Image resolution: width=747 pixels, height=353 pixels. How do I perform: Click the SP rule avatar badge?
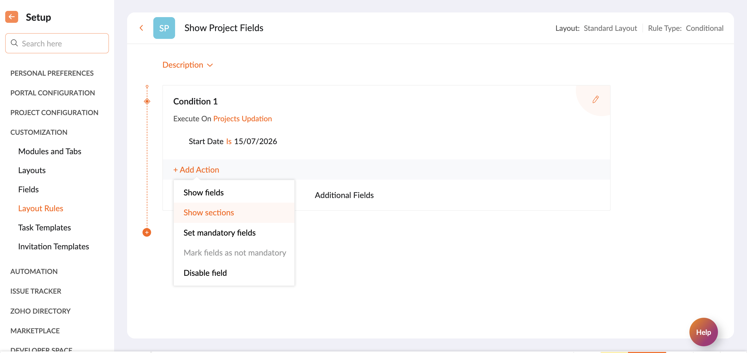pyautogui.click(x=164, y=28)
